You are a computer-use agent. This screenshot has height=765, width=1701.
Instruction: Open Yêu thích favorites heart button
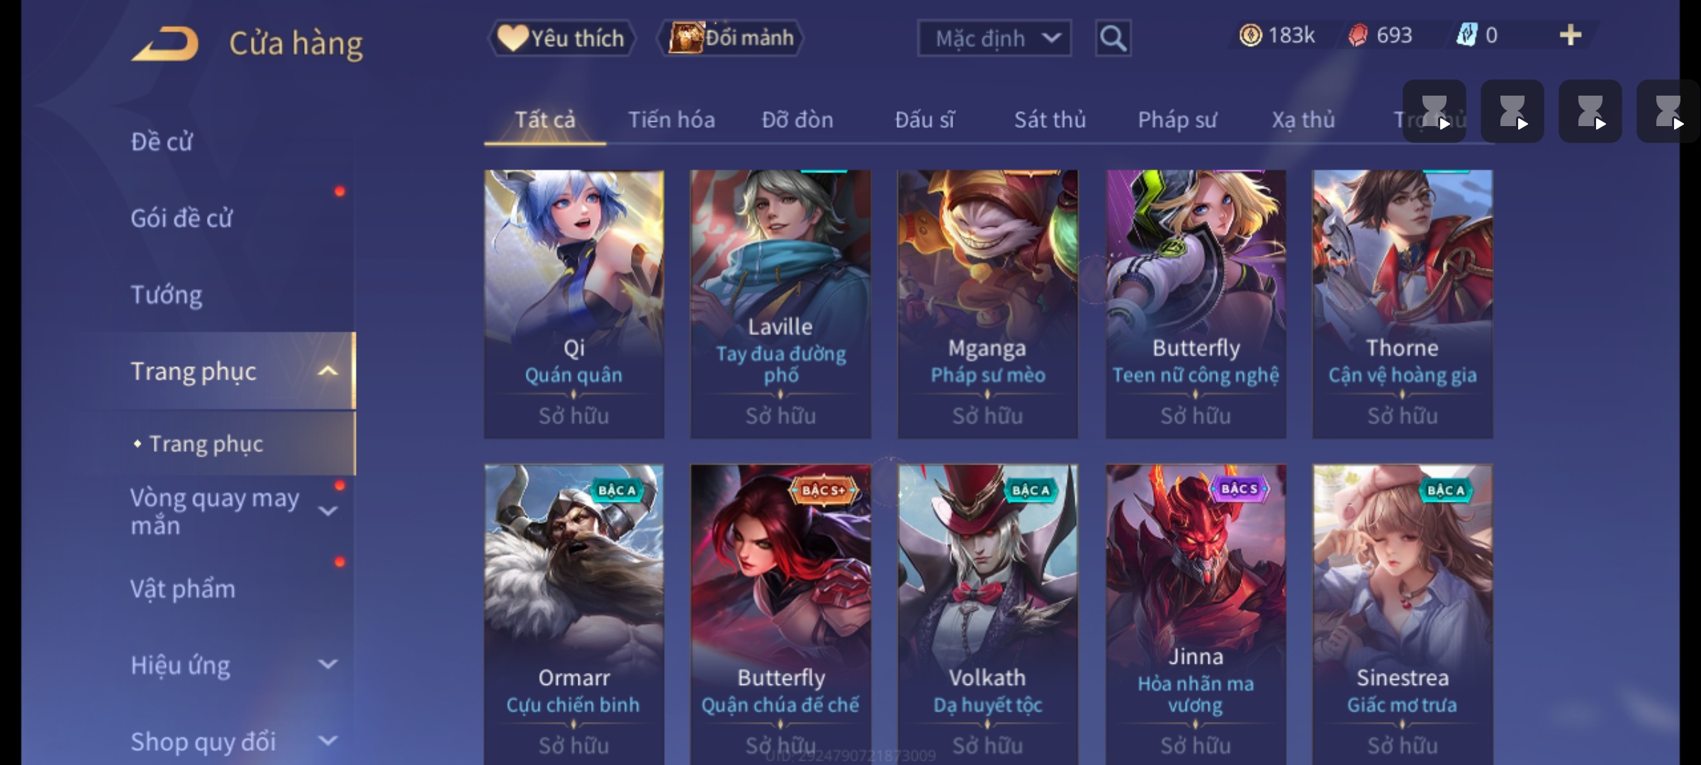tap(561, 38)
